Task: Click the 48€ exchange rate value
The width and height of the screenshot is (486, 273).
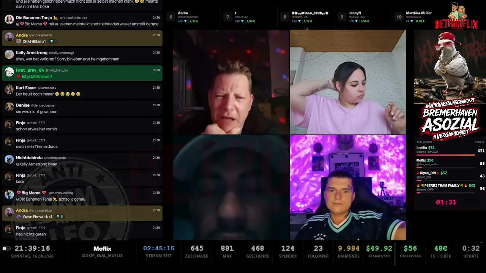Action: [441, 248]
